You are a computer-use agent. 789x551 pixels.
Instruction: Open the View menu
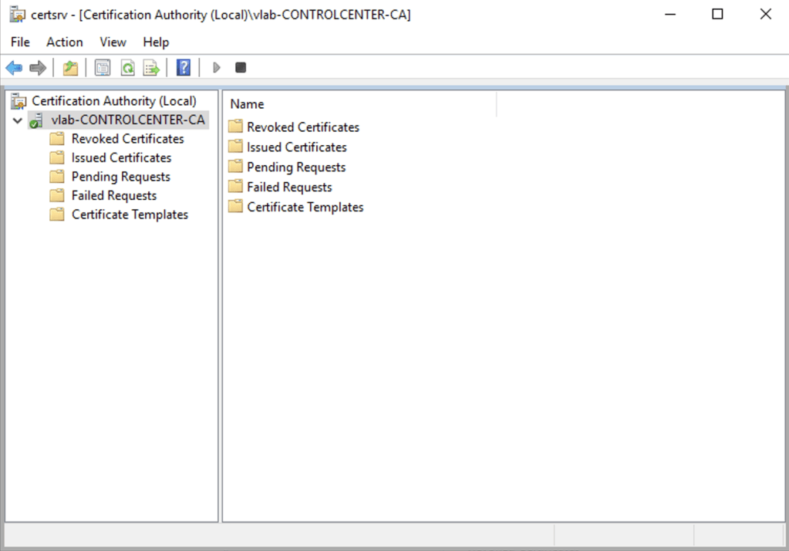pyautogui.click(x=113, y=42)
